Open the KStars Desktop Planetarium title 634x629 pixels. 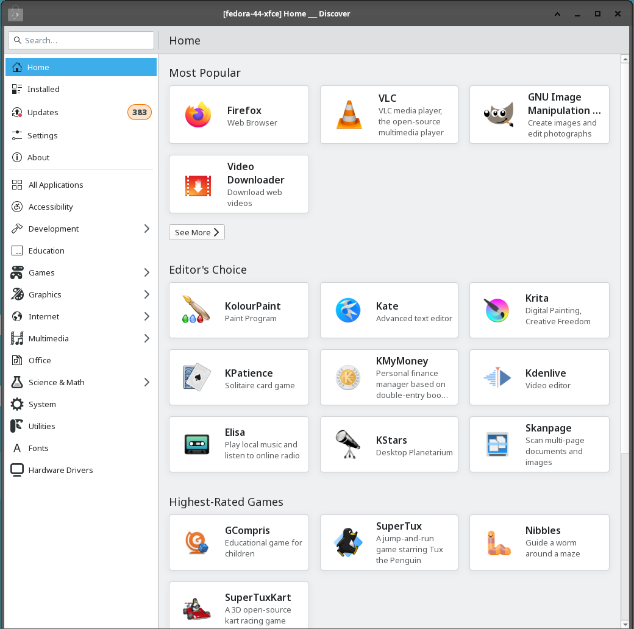(391, 440)
